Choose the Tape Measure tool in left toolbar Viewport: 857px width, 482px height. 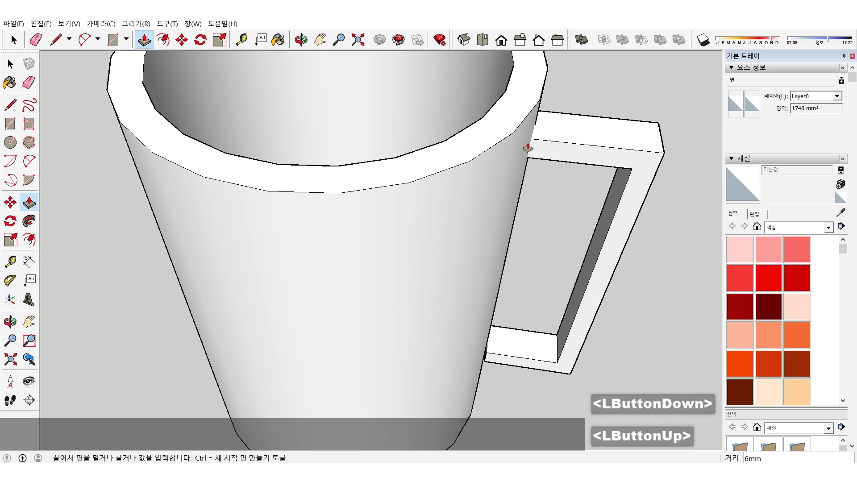coord(10,261)
